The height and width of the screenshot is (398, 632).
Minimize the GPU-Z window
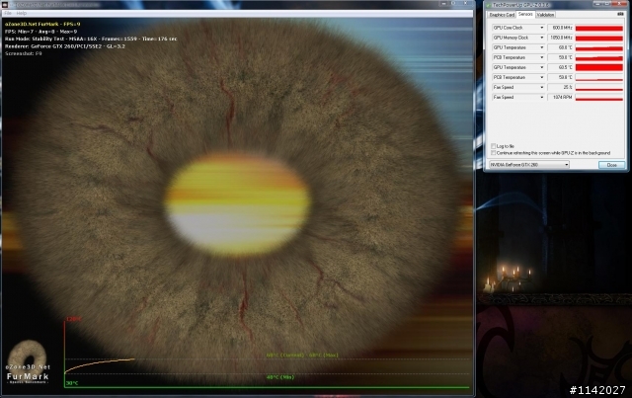[x=597, y=4]
